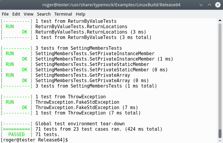Click at the shell prompt line

click(x=34, y=140)
